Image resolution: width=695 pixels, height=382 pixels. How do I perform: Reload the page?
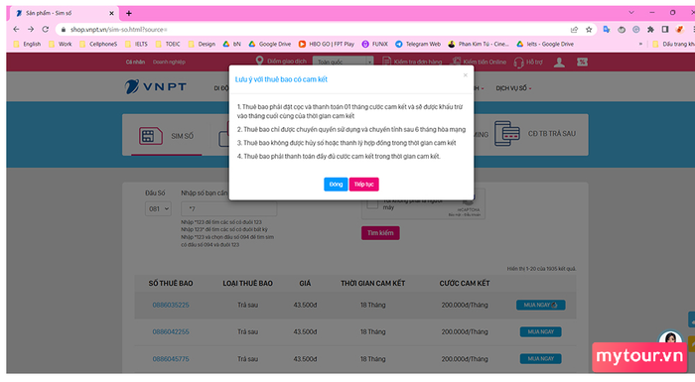pos(46,29)
